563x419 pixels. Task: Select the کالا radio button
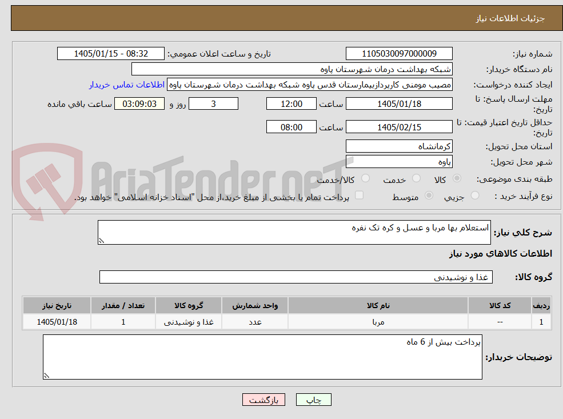click(x=457, y=178)
